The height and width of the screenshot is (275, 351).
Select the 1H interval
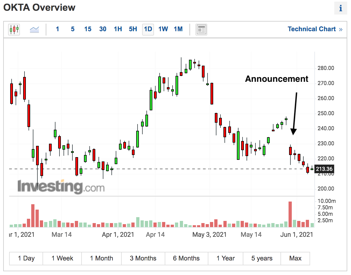[x=118, y=29]
